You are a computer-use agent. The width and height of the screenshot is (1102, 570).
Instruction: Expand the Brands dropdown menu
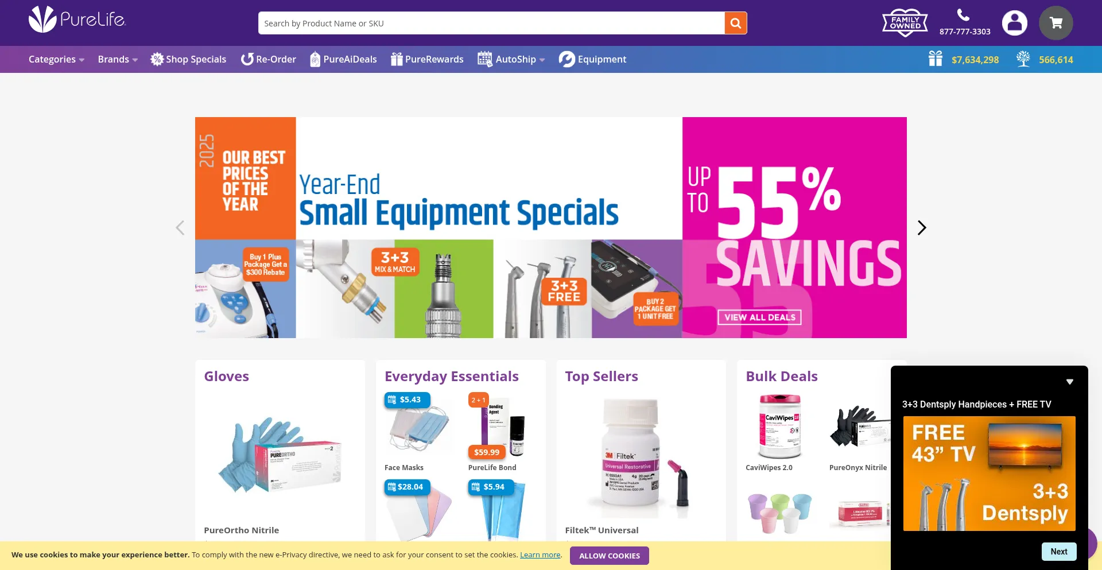point(118,59)
